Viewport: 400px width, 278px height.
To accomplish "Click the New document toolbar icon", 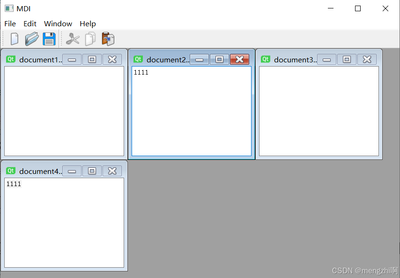I will pos(15,39).
